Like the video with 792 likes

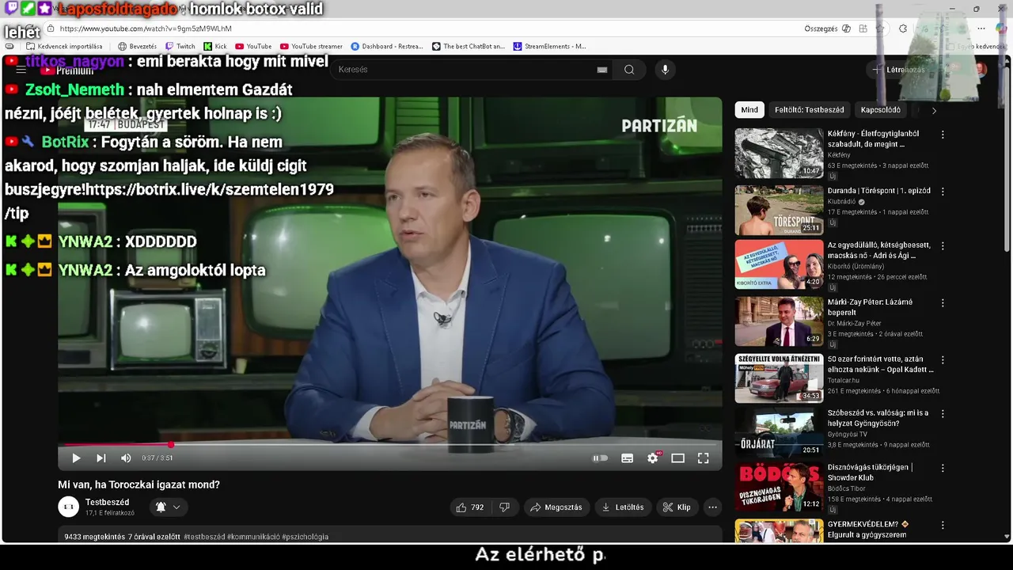(x=470, y=507)
